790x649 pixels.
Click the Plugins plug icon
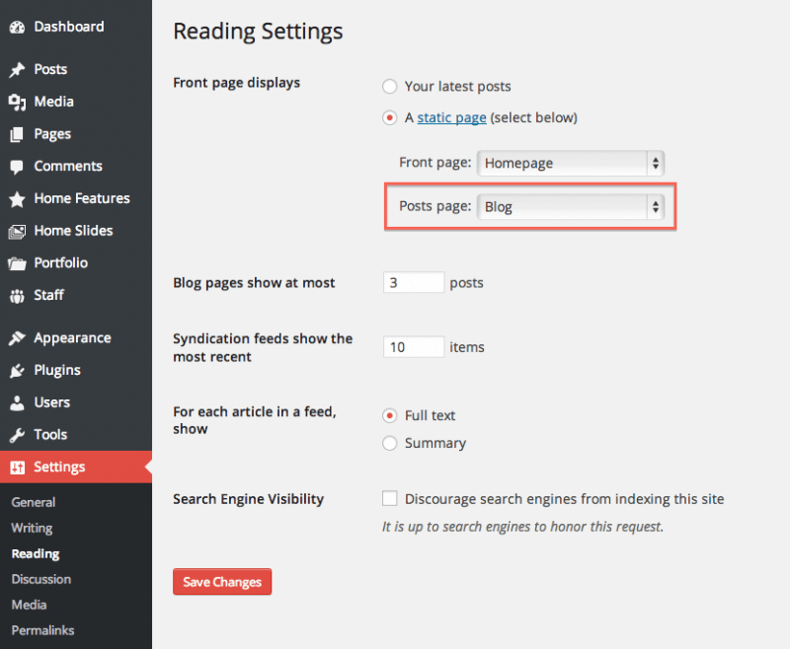pos(17,371)
